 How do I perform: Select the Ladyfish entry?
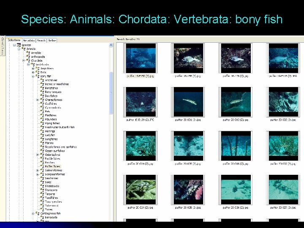point(50,135)
